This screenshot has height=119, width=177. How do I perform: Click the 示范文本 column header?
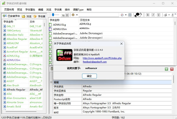pyautogui.click(x=85, y=20)
